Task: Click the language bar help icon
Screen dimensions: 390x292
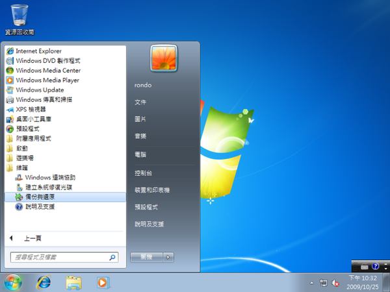Action: pos(375,267)
